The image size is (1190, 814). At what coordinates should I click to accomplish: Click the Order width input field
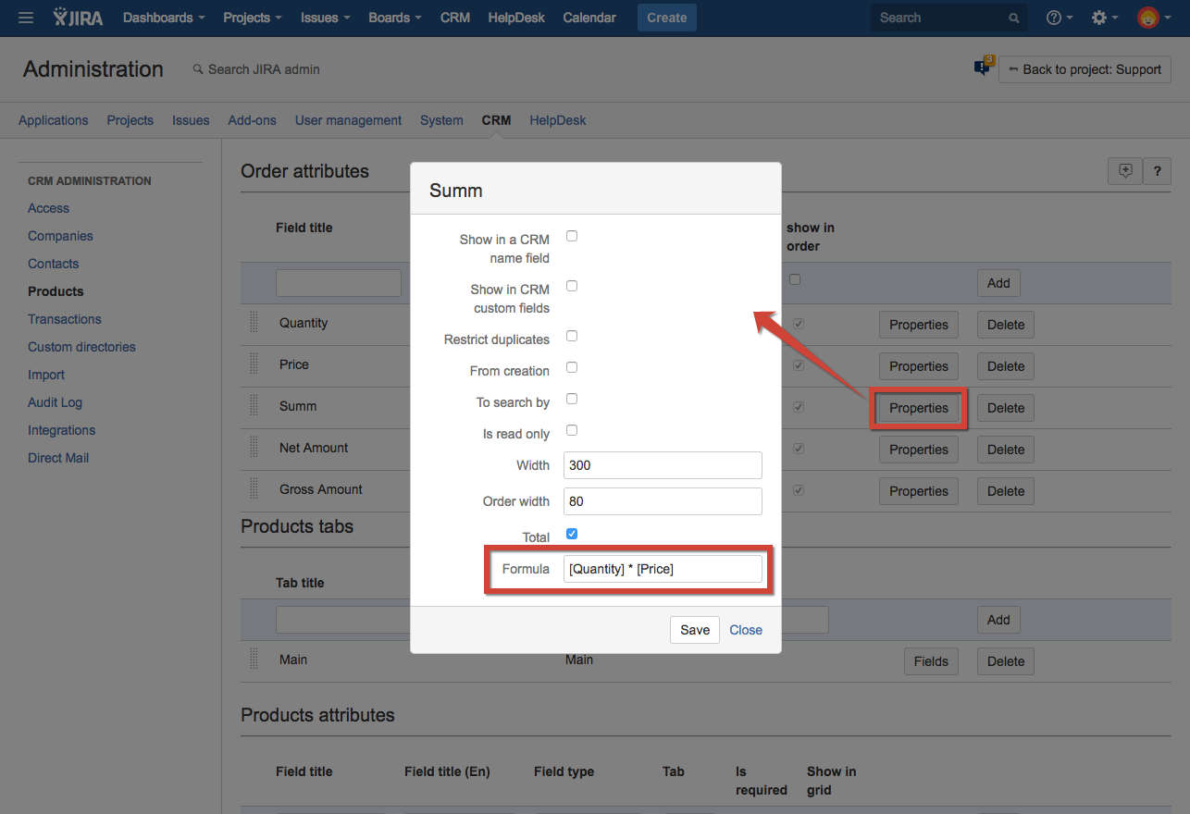coord(663,501)
